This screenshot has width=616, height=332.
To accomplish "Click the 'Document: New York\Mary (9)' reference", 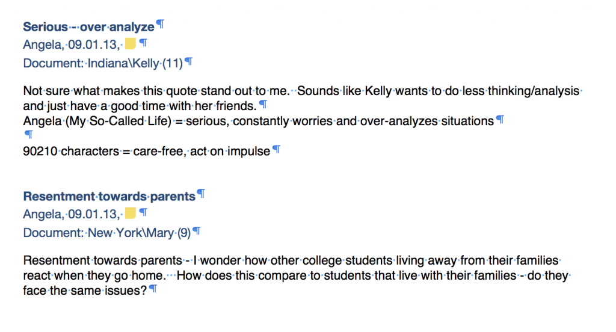I will pyautogui.click(x=106, y=233).
